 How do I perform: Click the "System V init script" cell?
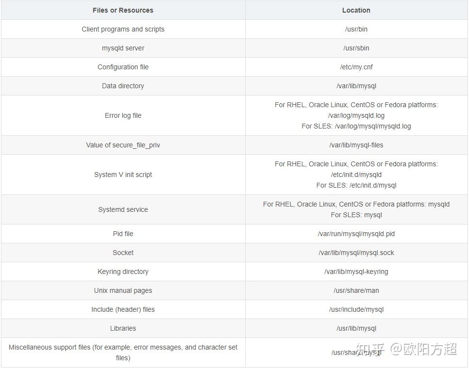tap(123, 175)
